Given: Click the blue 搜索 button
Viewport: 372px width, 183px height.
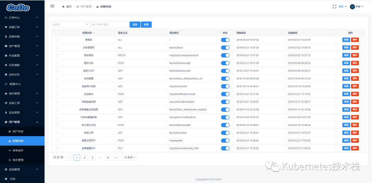Looking at the screenshot, I should tap(135, 24).
